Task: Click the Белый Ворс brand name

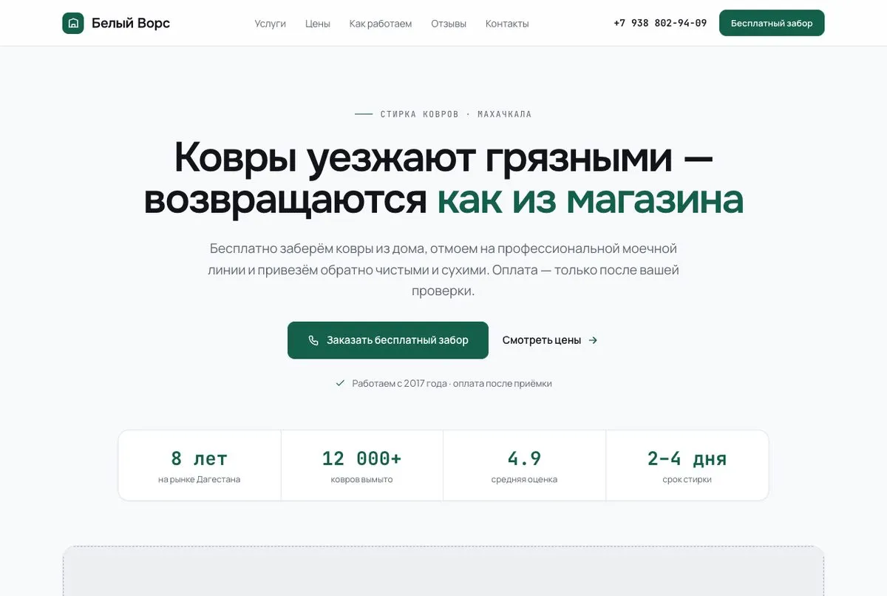Action: pyautogui.click(x=131, y=23)
